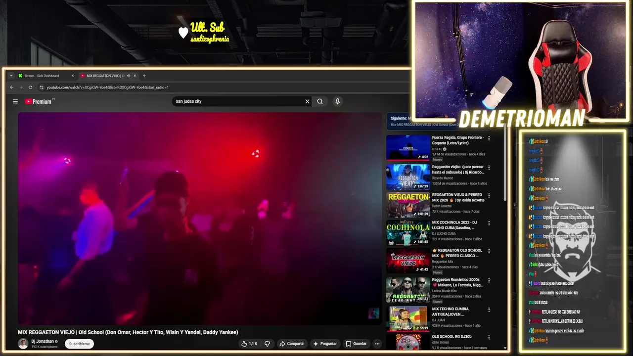The width and height of the screenshot is (633, 356).
Task: Open Reggaetón viejito Dj Ricardo thumbnail
Action: [408, 177]
